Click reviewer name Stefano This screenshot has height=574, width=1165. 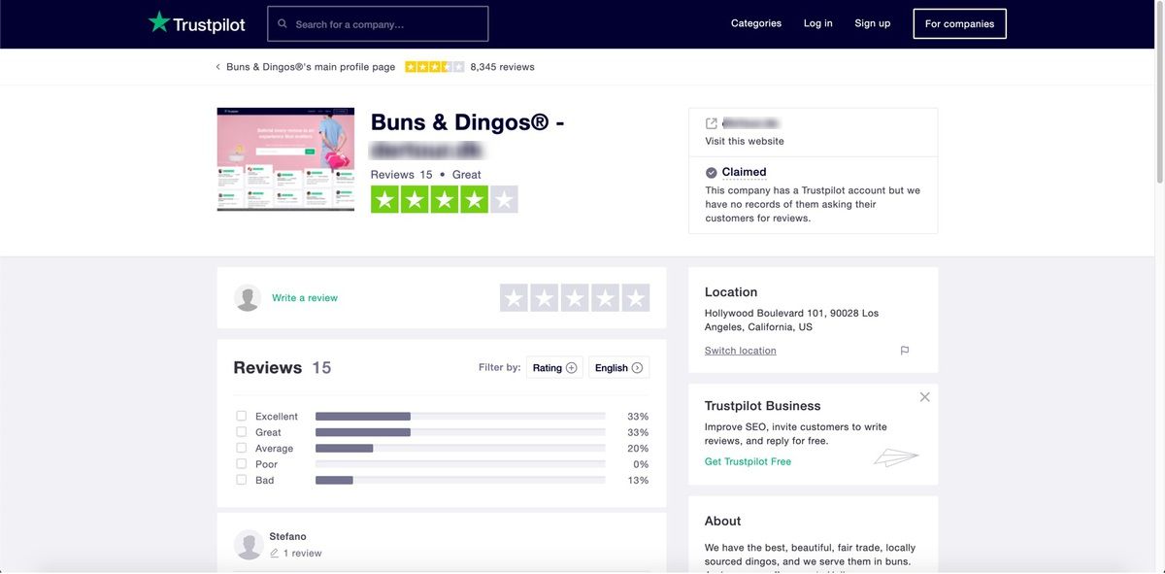pos(288,536)
